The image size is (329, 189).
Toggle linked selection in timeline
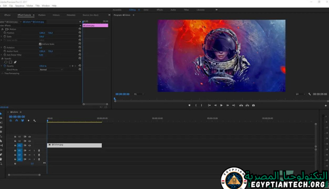(x=23, y=120)
